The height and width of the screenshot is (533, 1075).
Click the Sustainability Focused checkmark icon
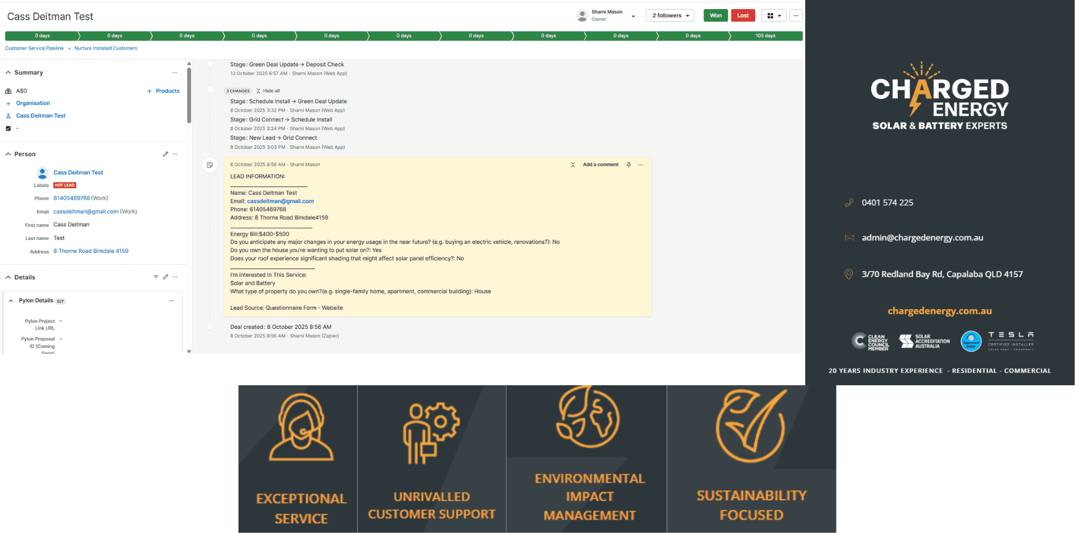[x=751, y=426]
